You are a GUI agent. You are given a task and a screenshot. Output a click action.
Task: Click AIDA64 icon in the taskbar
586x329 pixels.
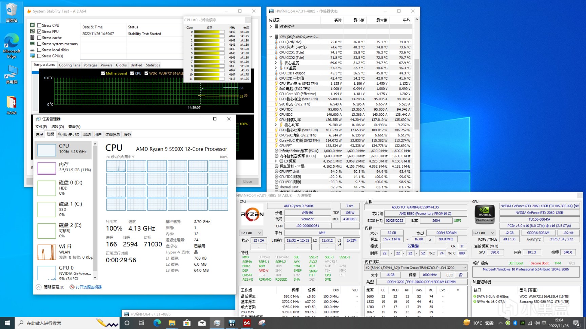247,323
